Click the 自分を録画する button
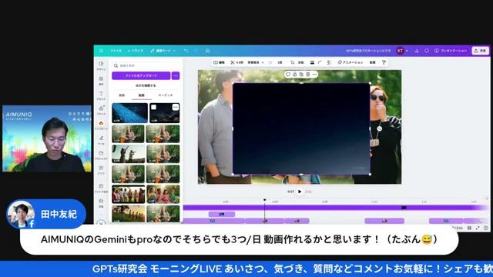 (146, 85)
